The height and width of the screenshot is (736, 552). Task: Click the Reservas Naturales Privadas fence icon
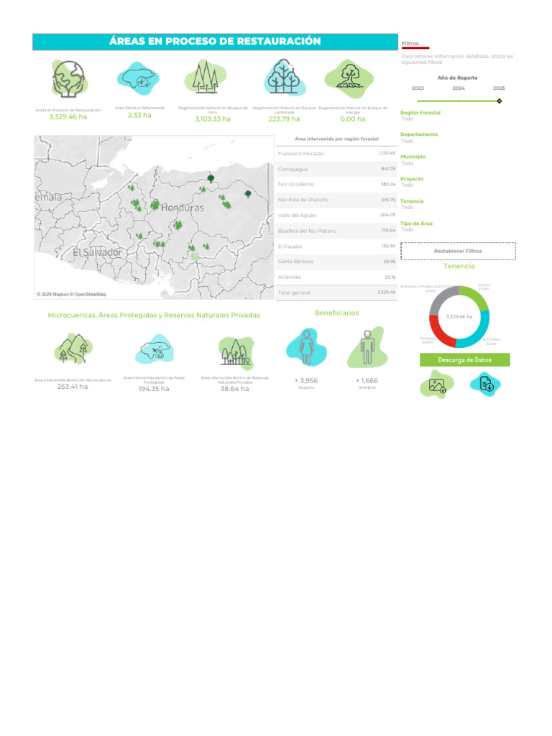(236, 353)
